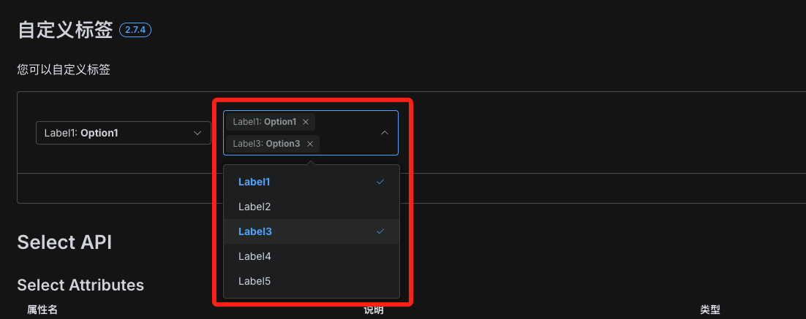Expand the single-select with its down chevron
The height and width of the screenshot is (319, 806).
pyautogui.click(x=197, y=133)
